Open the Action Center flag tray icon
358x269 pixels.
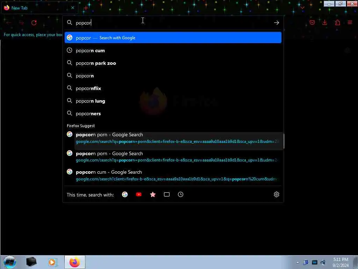coord(306,262)
